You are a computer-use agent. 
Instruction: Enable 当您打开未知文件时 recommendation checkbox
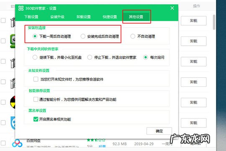[x=36, y=79]
